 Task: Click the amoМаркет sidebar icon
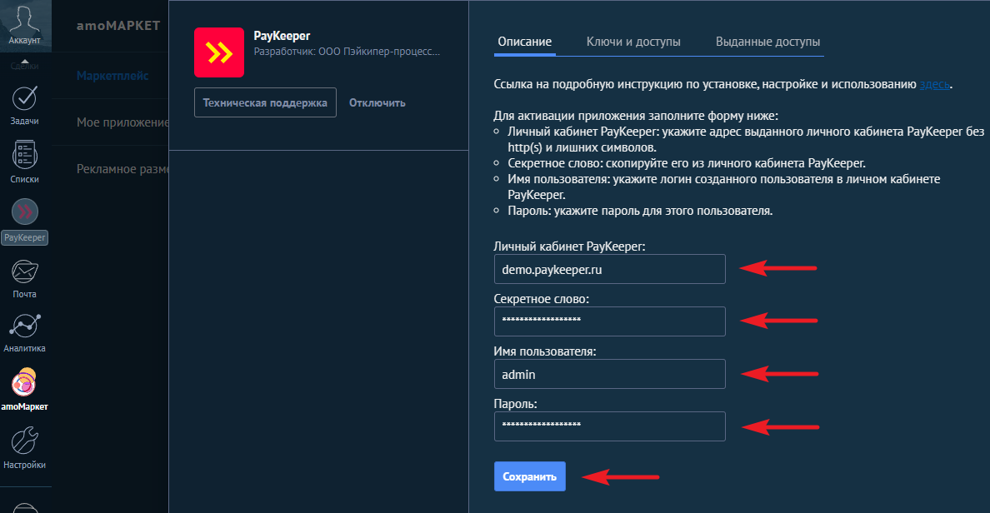coord(25,383)
